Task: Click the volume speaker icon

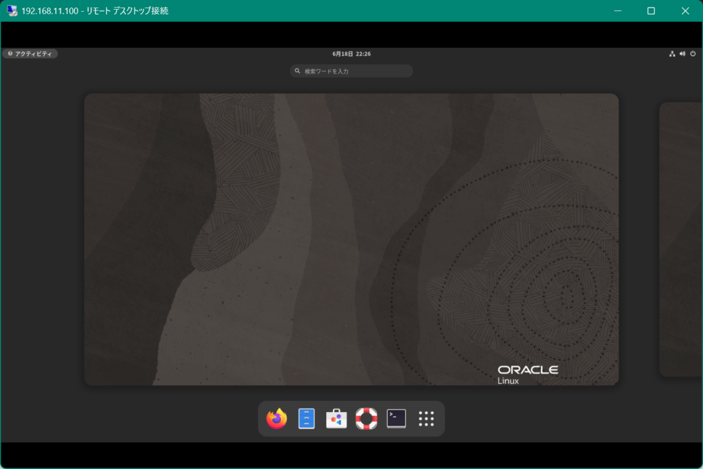Action: pos(682,54)
